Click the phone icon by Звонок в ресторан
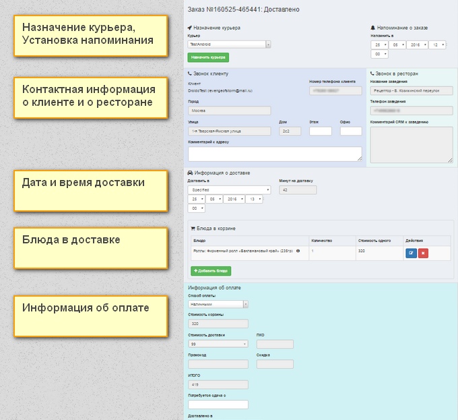 372,73
